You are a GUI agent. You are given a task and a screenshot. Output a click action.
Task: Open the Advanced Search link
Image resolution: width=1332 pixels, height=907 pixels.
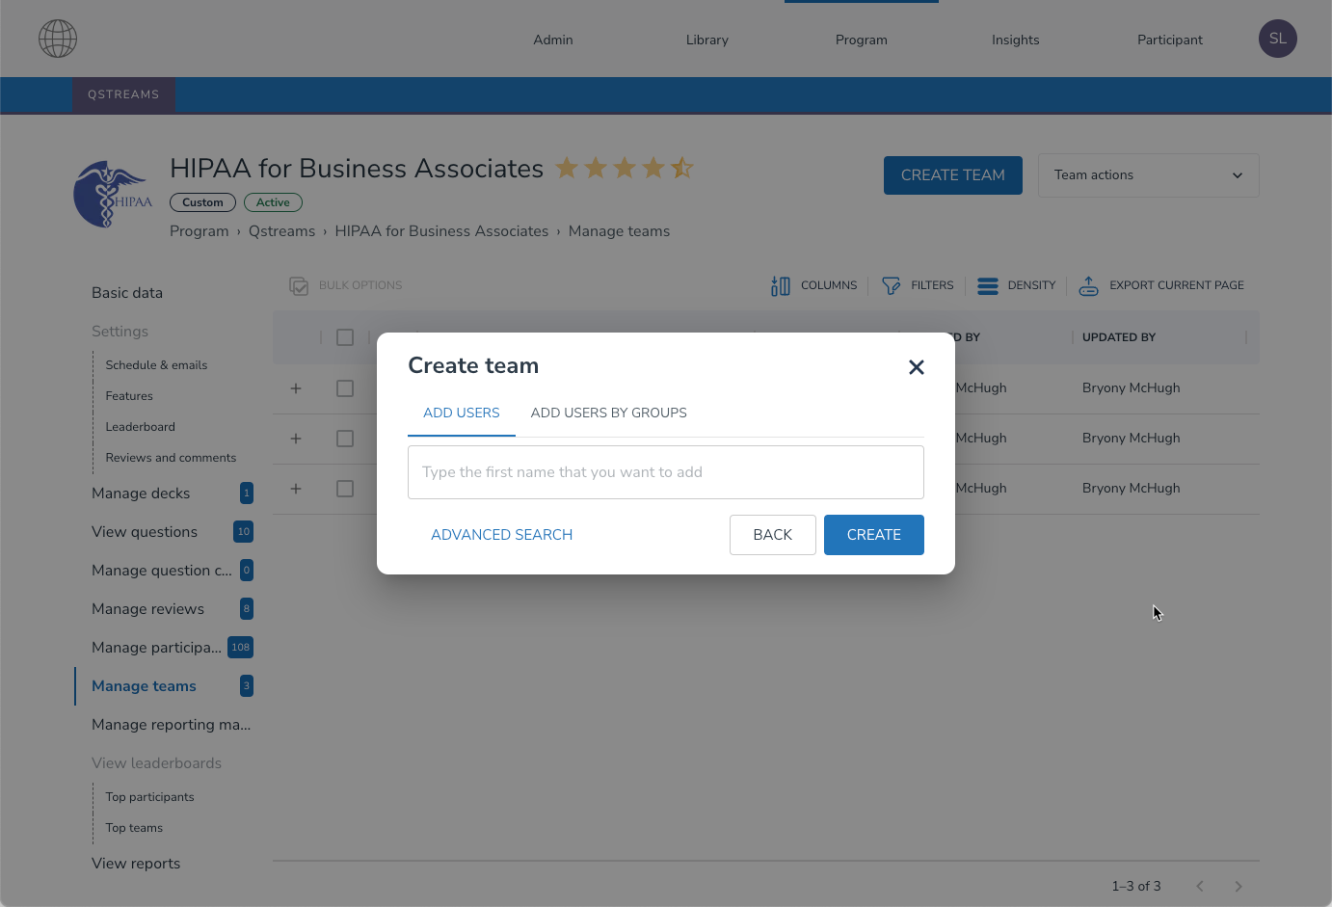click(502, 535)
